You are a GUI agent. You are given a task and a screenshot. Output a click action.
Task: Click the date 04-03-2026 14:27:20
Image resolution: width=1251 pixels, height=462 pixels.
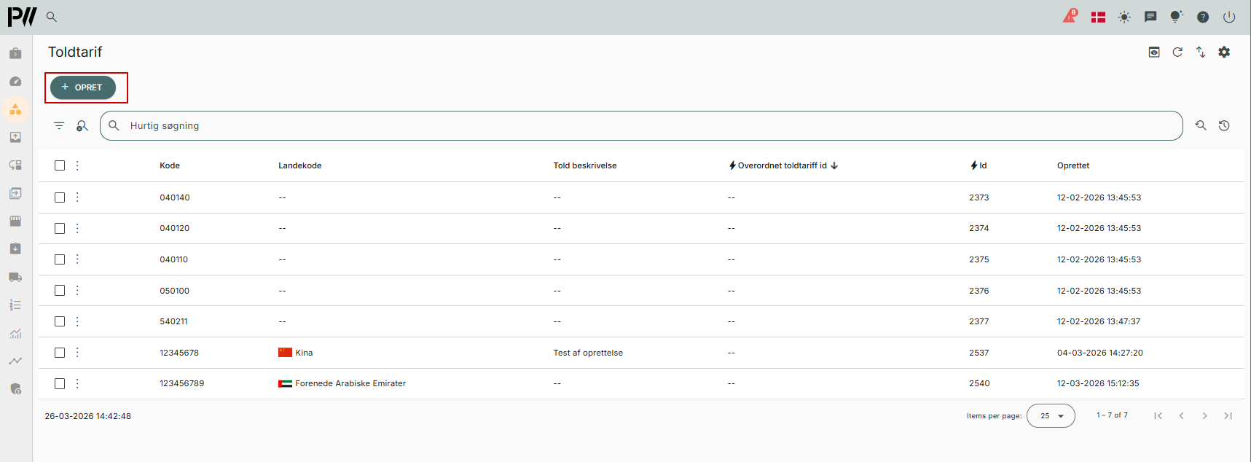pos(1100,353)
